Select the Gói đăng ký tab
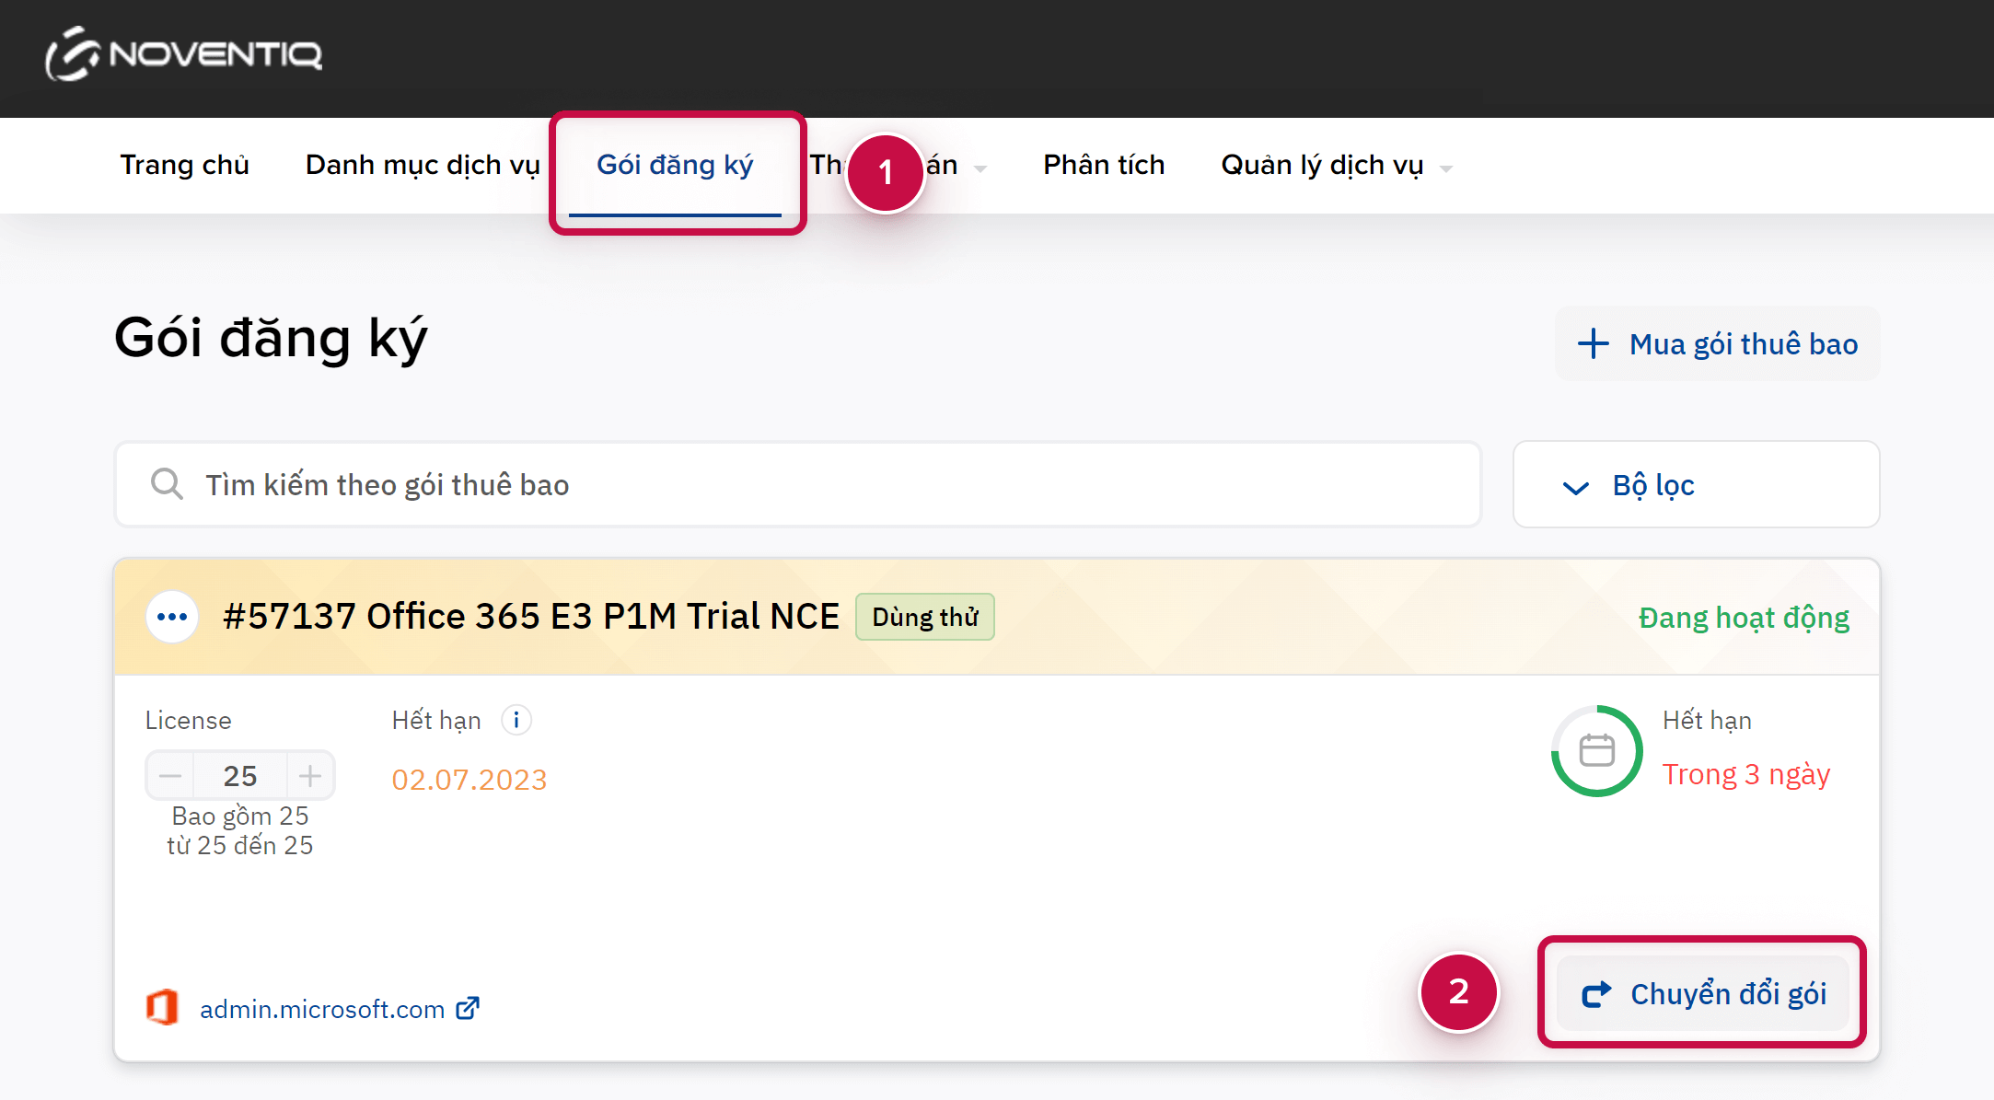Screen dimensions: 1994x1100 point(675,166)
